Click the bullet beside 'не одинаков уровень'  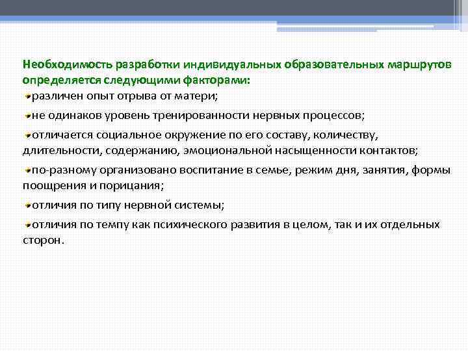click(x=28, y=116)
